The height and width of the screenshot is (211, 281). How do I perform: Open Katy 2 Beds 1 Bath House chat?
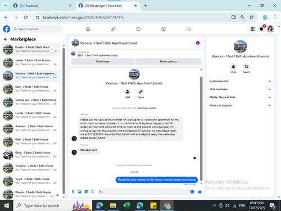(31, 89)
